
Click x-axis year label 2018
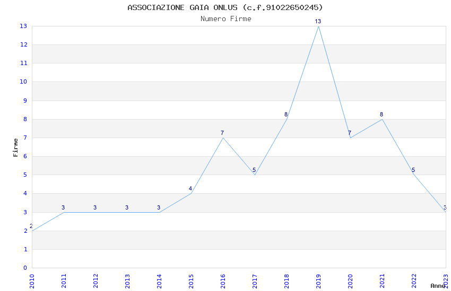pos(287,281)
